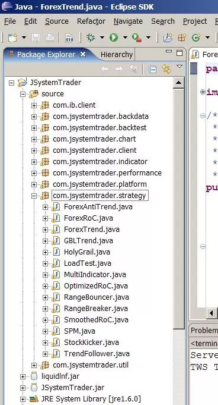This screenshot has height=405, width=218.
Task: Switch to the Hierarchy tab
Action: [117, 55]
